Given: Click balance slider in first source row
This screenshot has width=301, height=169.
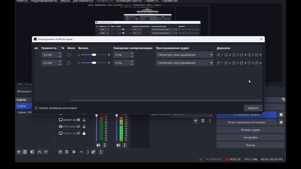Looking at the screenshot, I should click(94, 55).
